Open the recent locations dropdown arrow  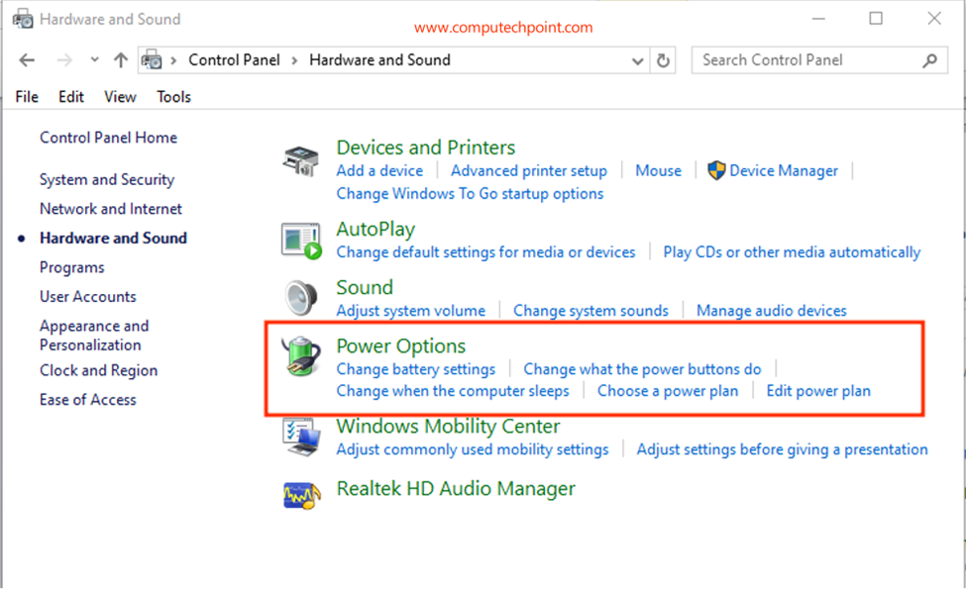[94, 59]
